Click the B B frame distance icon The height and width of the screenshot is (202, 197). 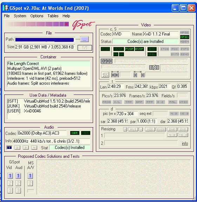tap(115, 74)
